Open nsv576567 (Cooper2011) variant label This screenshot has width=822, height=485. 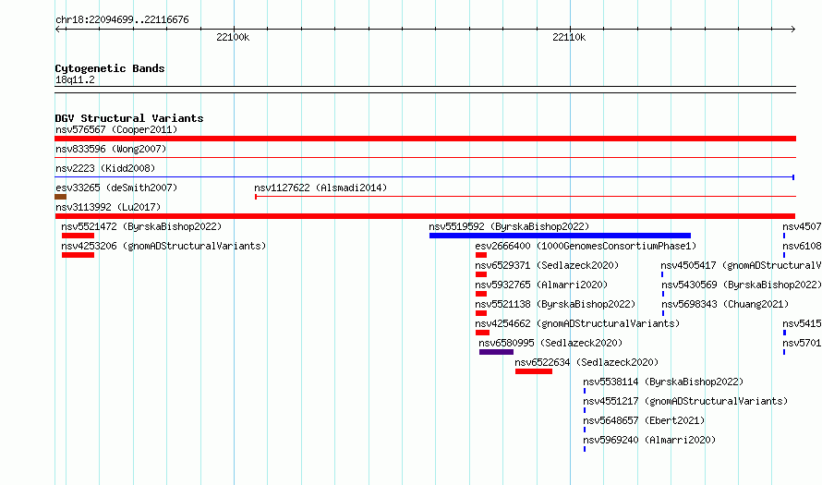[x=116, y=129]
